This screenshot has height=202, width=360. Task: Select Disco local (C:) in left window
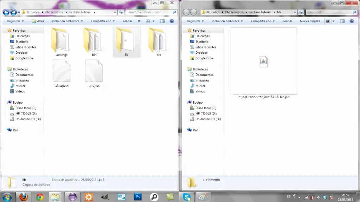pos(26,108)
